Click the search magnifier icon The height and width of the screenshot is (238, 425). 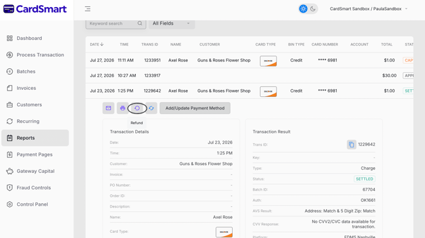click(140, 23)
